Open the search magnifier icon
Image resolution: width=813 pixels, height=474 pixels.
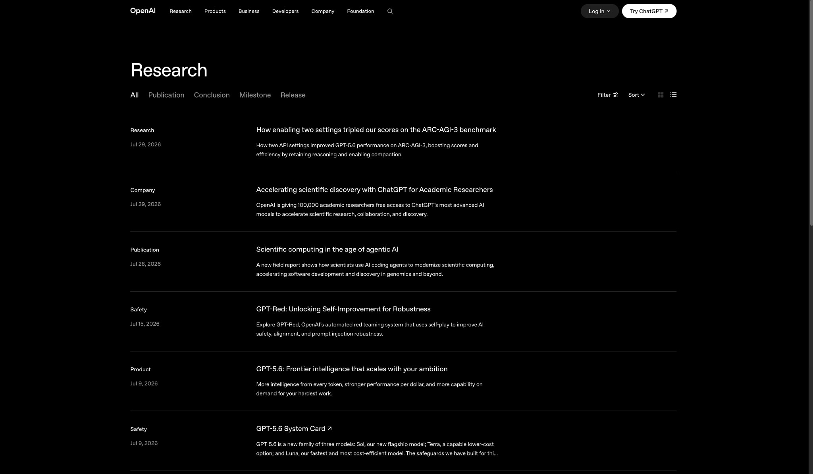(390, 11)
